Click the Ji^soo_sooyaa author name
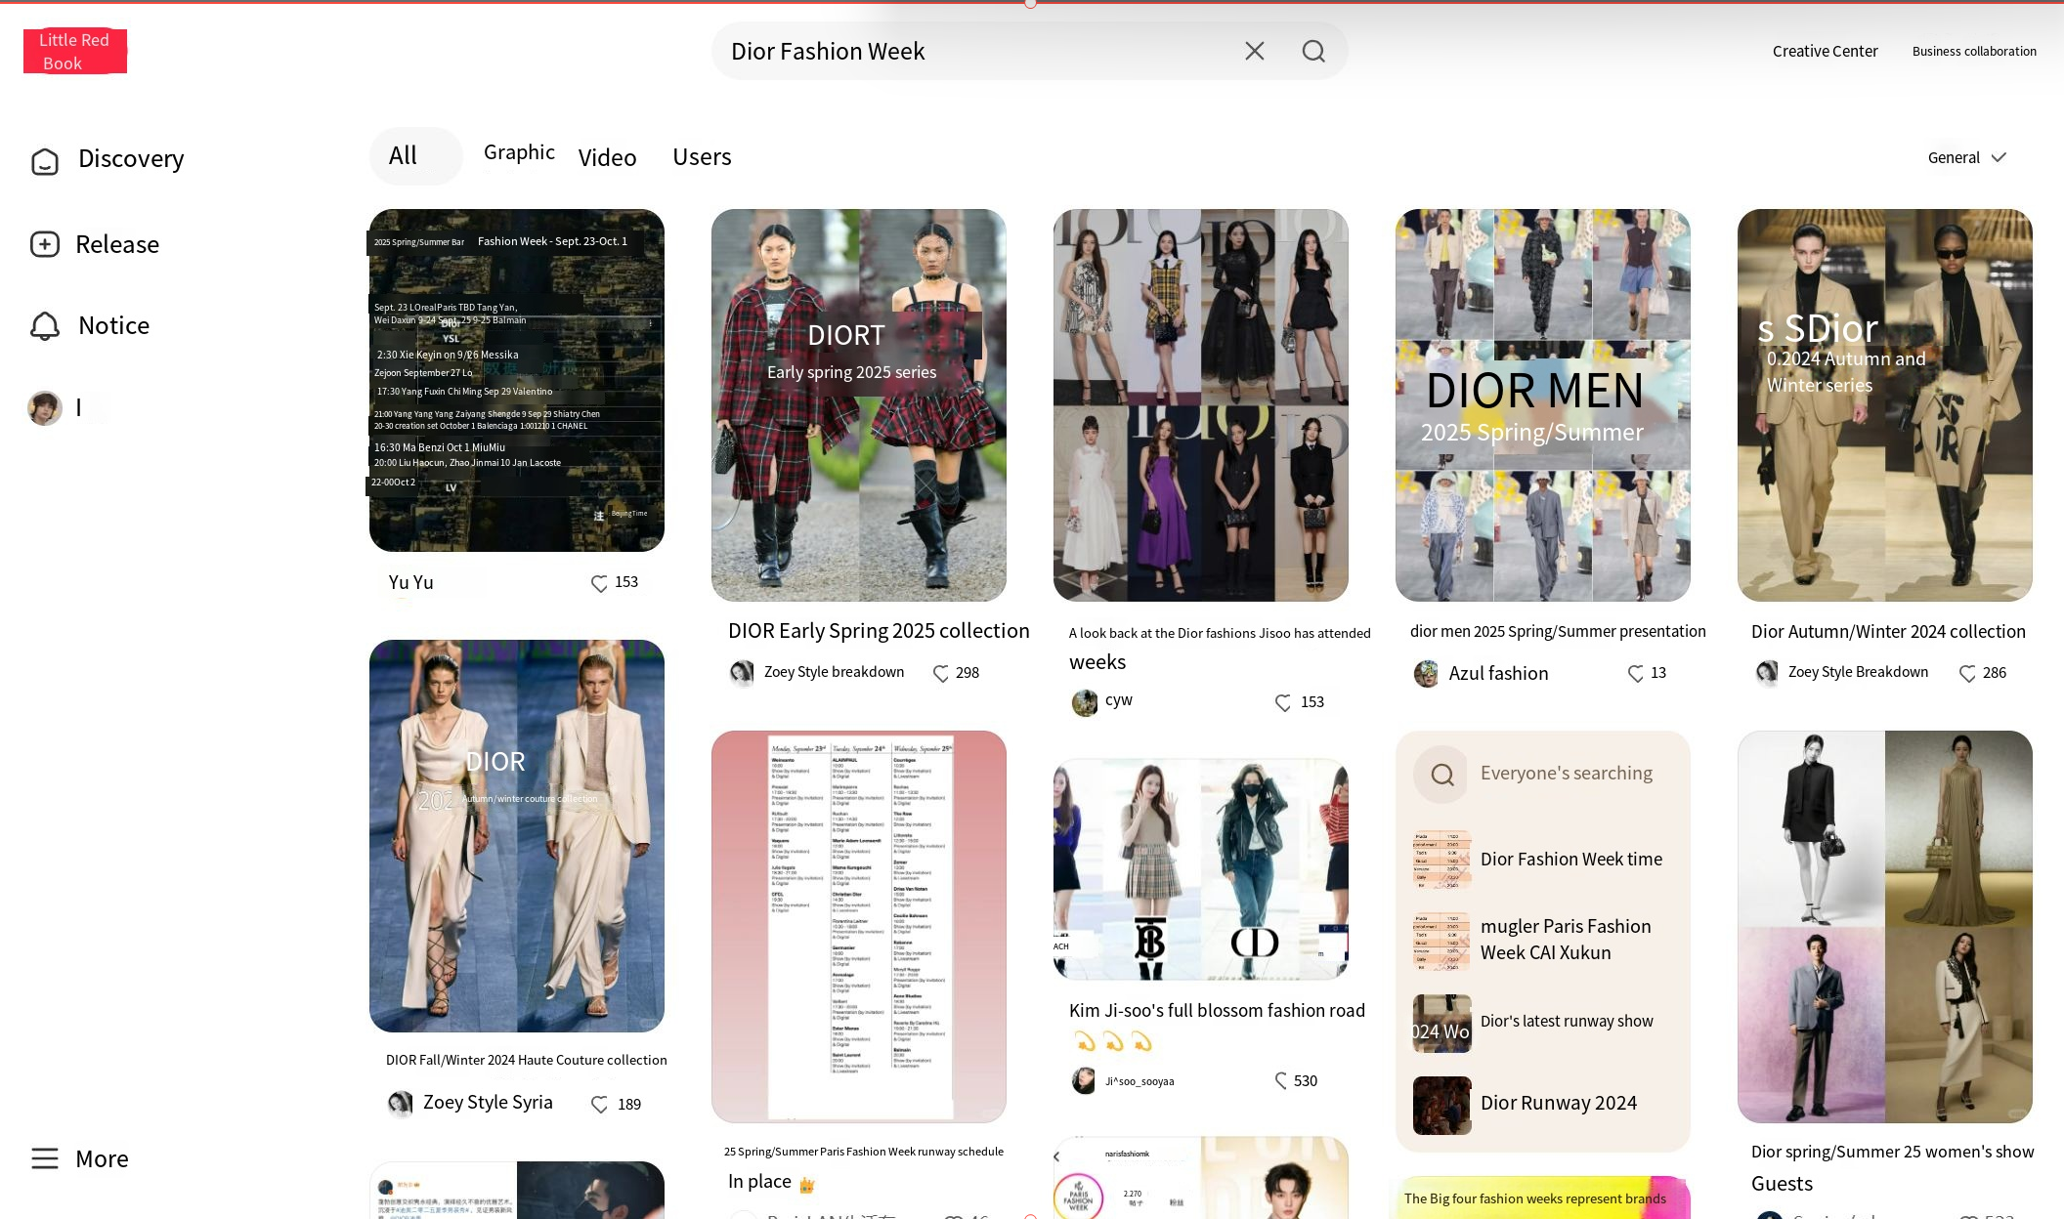This screenshot has height=1219, width=2064. 1139,1081
